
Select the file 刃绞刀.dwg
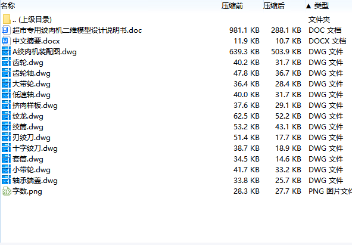(x=32, y=137)
